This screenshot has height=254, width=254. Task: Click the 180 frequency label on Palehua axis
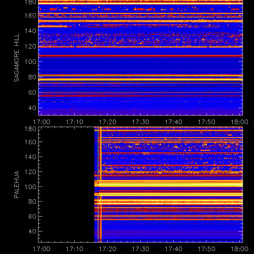(x=30, y=129)
